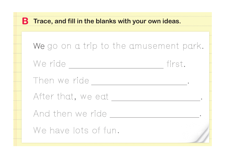225x158 pixels.
Task: Click the dotted word "have"
Action: [x=59, y=130]
